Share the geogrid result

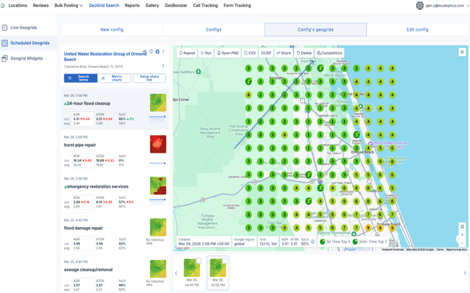284,53
